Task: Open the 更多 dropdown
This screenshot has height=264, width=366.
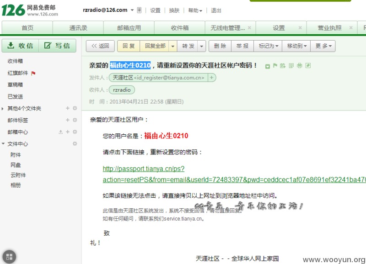Action: point(323,46)
